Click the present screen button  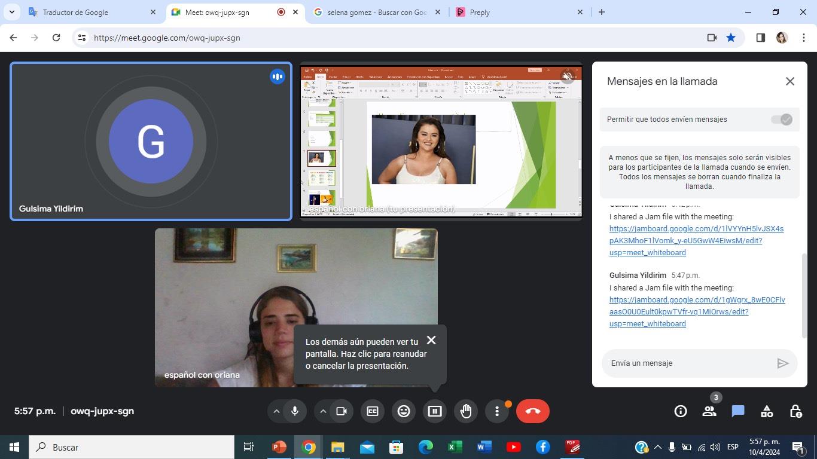coord(435,411)
